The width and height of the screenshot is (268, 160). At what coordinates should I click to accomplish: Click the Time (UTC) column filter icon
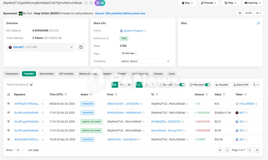pos(66,95)
